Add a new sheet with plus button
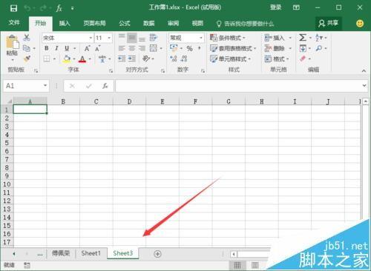The width and height of the screenshot is (371, 271). point(157,254)
